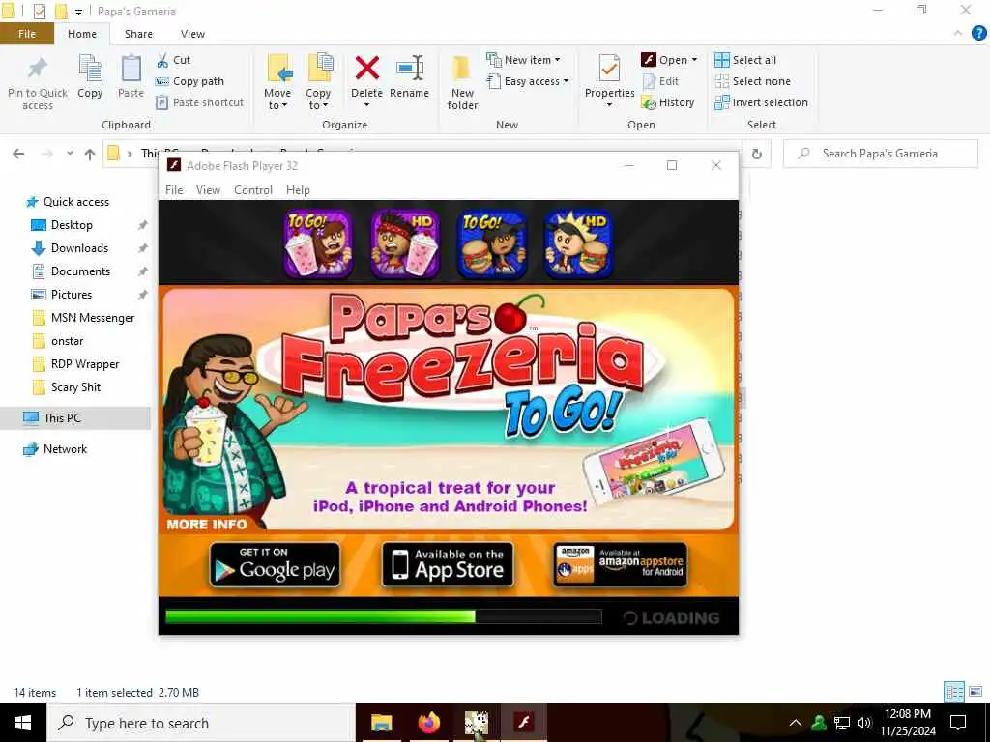Go up one folder level arrow
This screenshot has height=742, width=990.
point(90,154)
